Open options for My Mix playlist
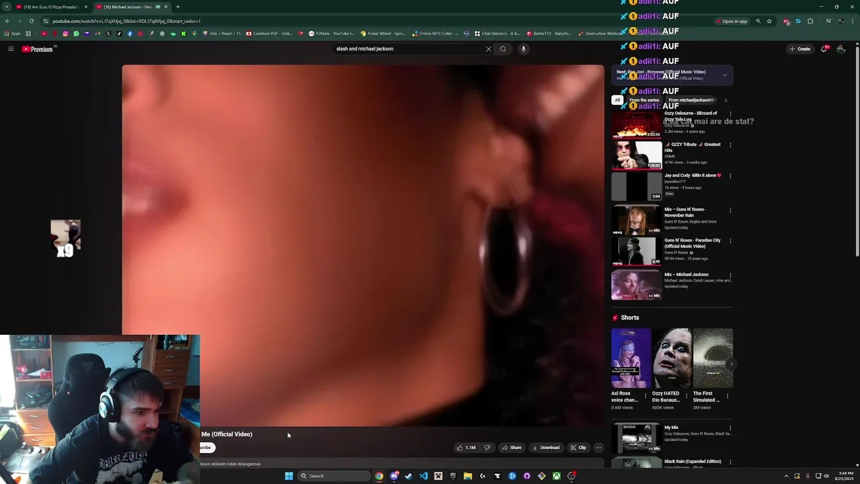This screenshot has width=860, height=484. 730,428
